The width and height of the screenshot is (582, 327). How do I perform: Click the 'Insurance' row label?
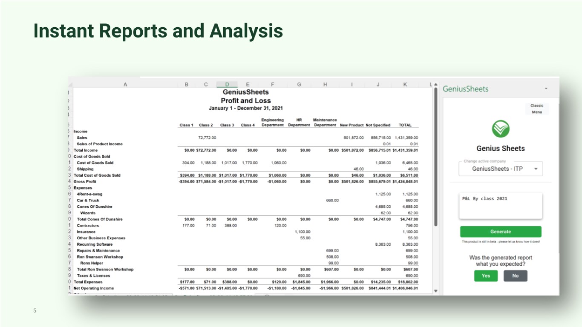point(86,232)
